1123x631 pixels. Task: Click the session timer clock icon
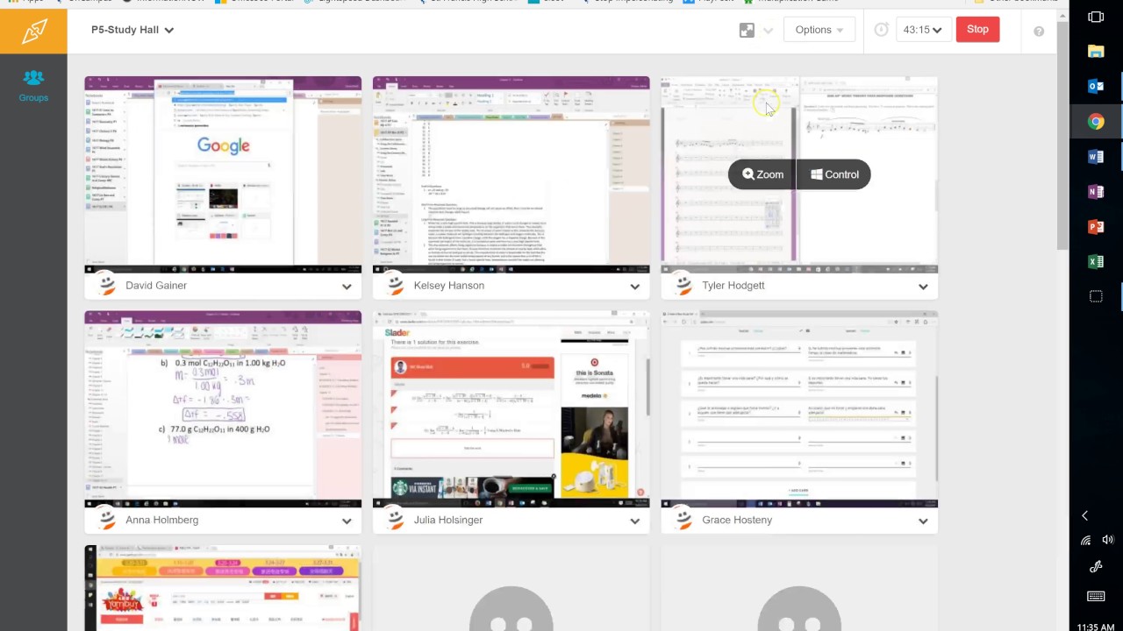point(882,30)
